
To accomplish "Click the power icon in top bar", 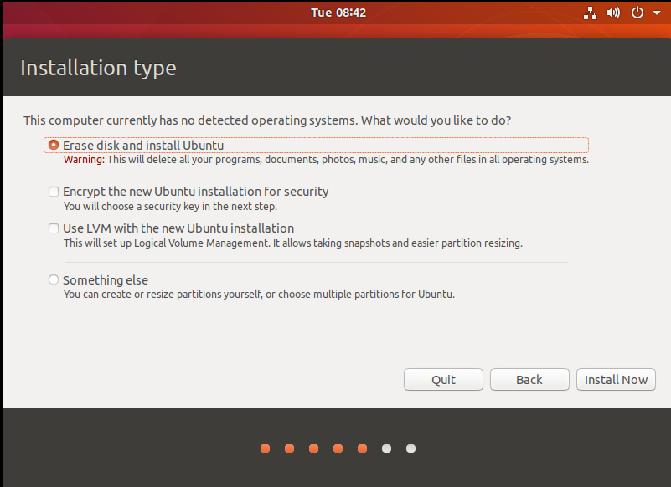I will [x=637, y=13].
